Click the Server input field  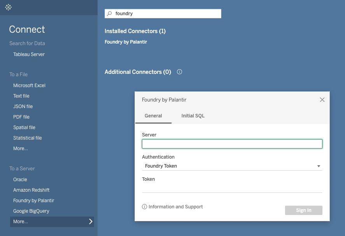point(232,144)
